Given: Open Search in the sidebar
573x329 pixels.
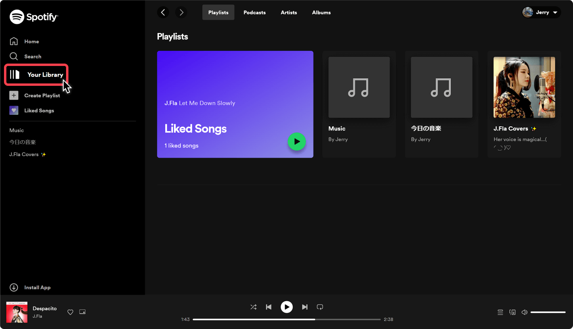Looking at the screenshot, I should (x=25, y=56).
